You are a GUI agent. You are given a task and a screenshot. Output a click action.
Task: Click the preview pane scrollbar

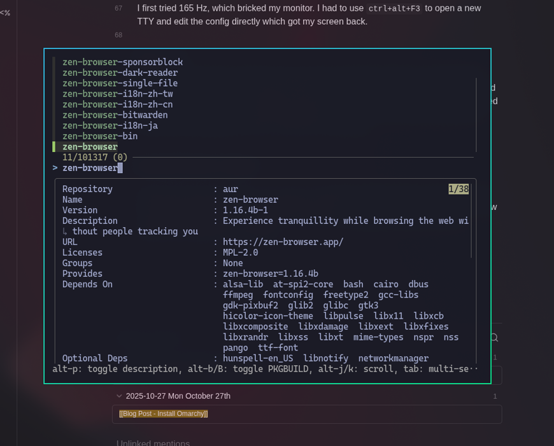point(471,223)
